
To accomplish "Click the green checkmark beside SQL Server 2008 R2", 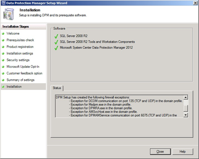I will [56, 36].
